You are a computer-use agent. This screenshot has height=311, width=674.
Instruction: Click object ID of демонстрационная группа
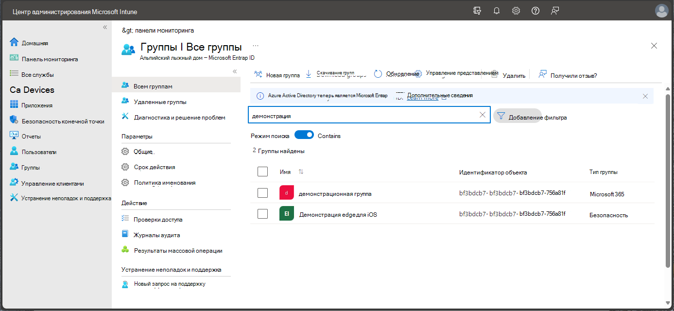pyautogui.click(x=512, y=193)
